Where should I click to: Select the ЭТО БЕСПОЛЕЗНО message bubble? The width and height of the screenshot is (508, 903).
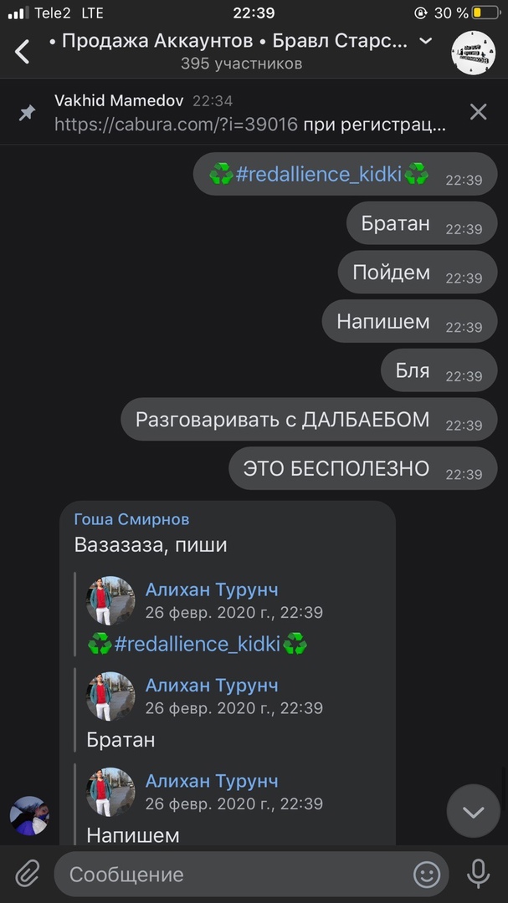[362, 468]
